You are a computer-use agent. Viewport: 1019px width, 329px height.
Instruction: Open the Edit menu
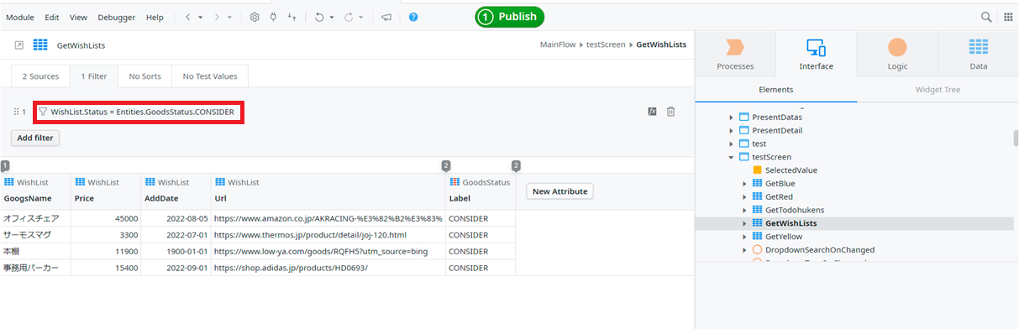point(52,17)
